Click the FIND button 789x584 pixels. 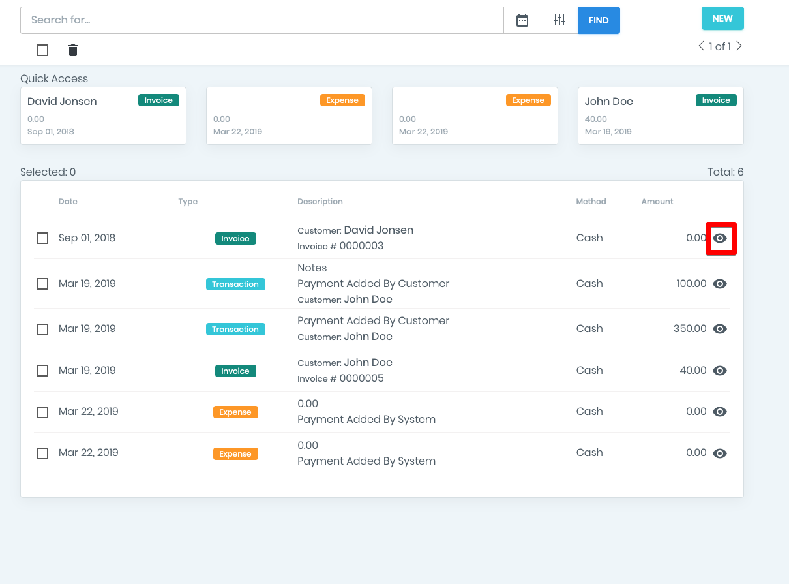click(599, 20)
